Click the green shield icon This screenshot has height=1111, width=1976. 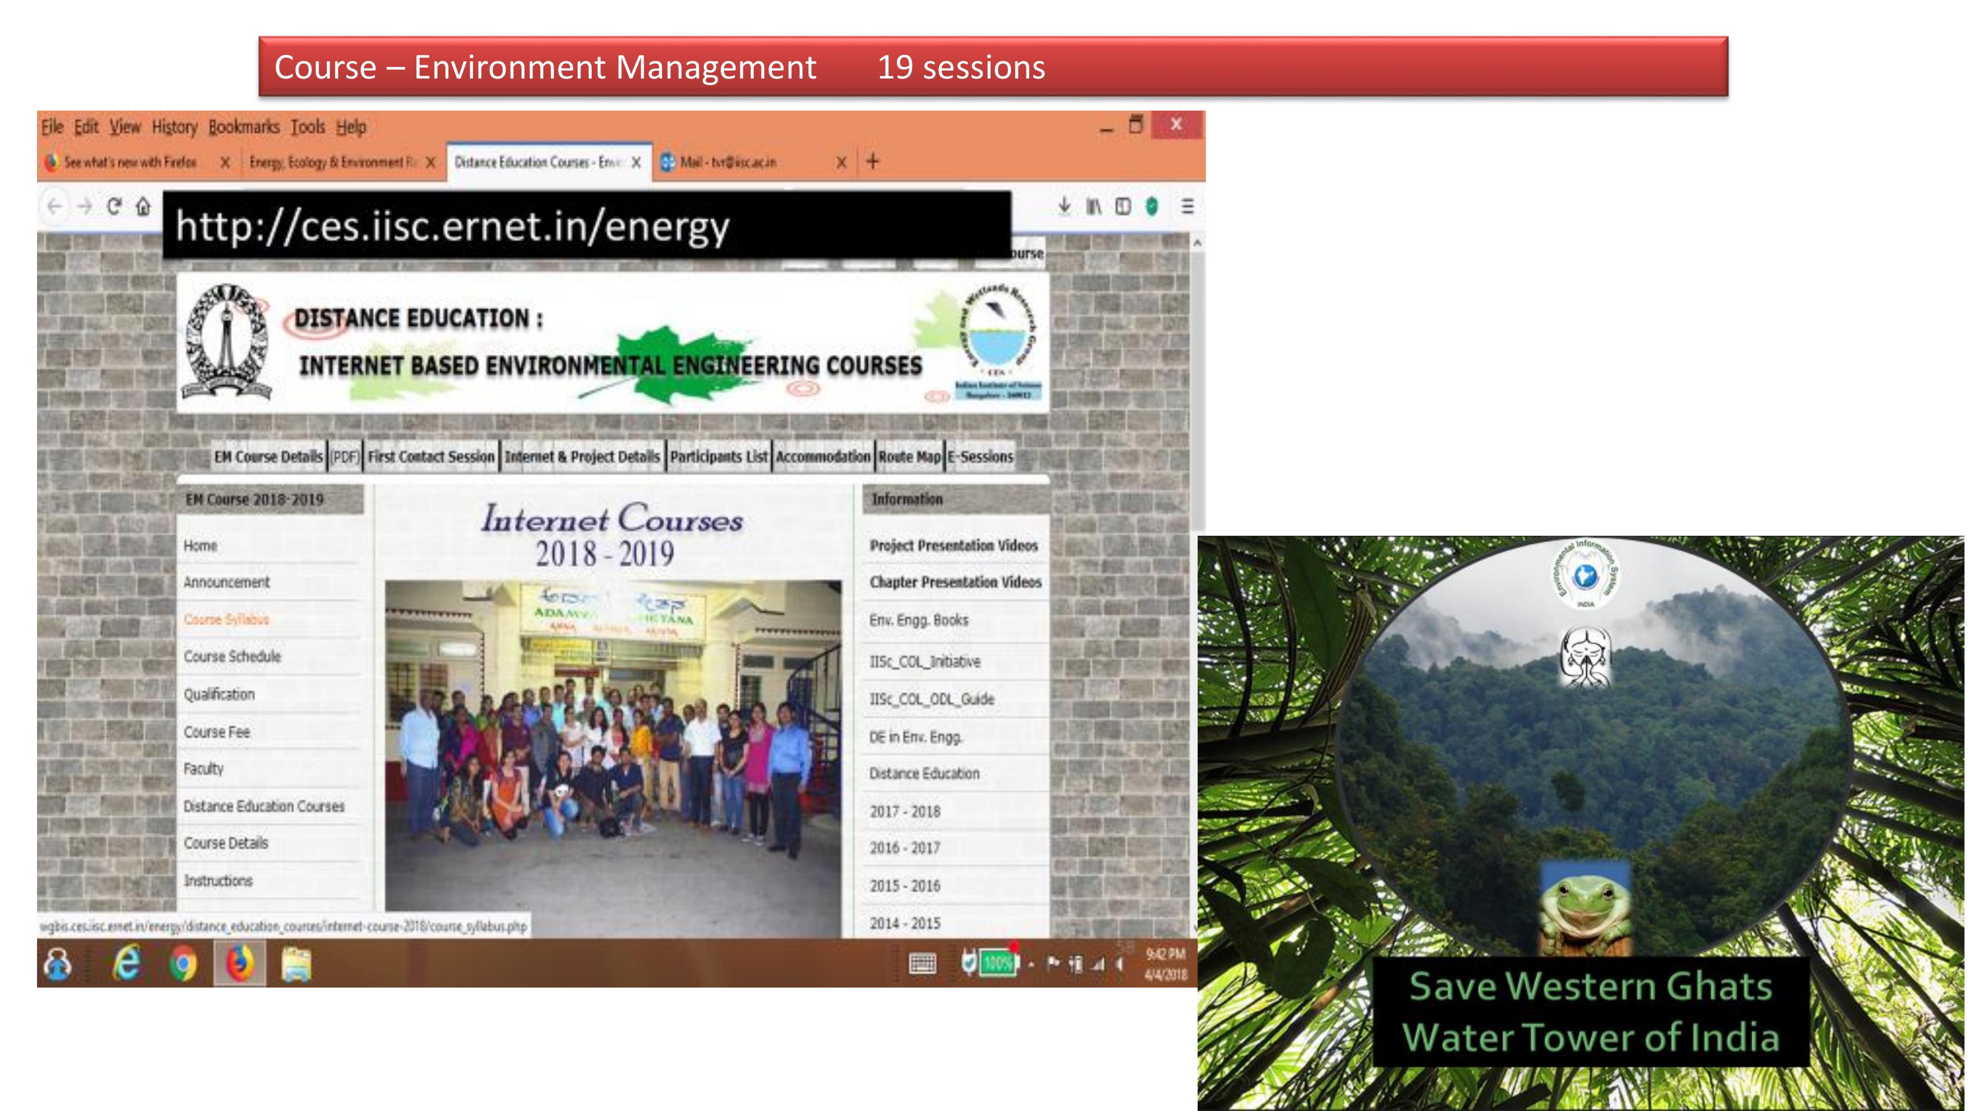(x=1151, y=206)
